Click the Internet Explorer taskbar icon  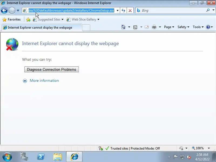(x=74, y=157)
